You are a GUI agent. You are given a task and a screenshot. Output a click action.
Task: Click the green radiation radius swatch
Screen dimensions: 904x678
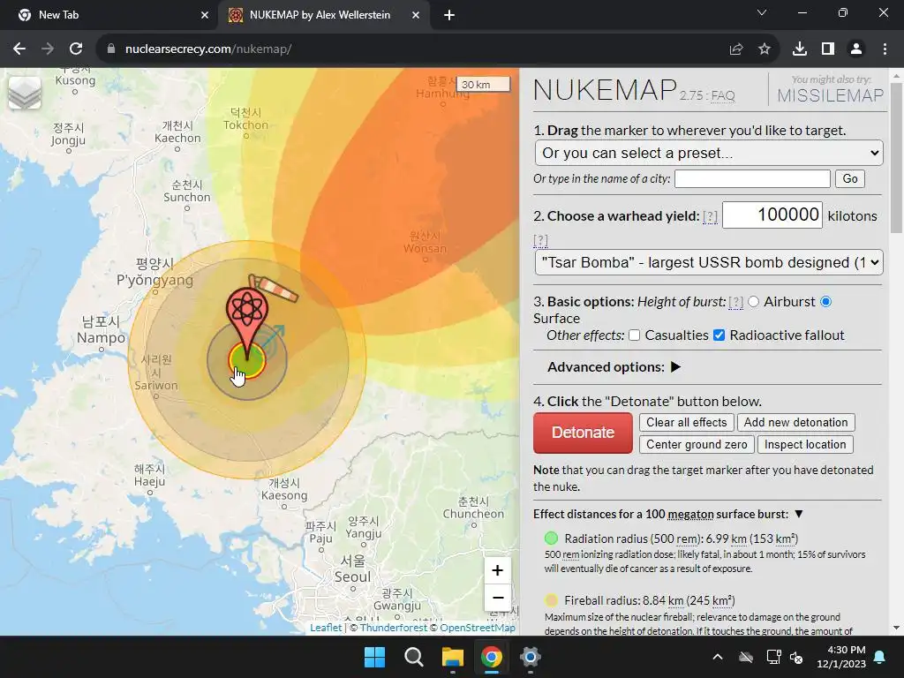[x=551, y=539]
